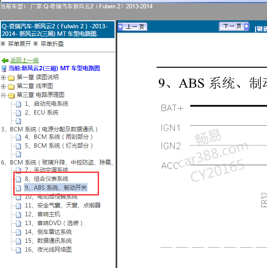The image size is (267, 268).
Task: Click 菜单折叠 to collapse menu
Action: [52, 44]
